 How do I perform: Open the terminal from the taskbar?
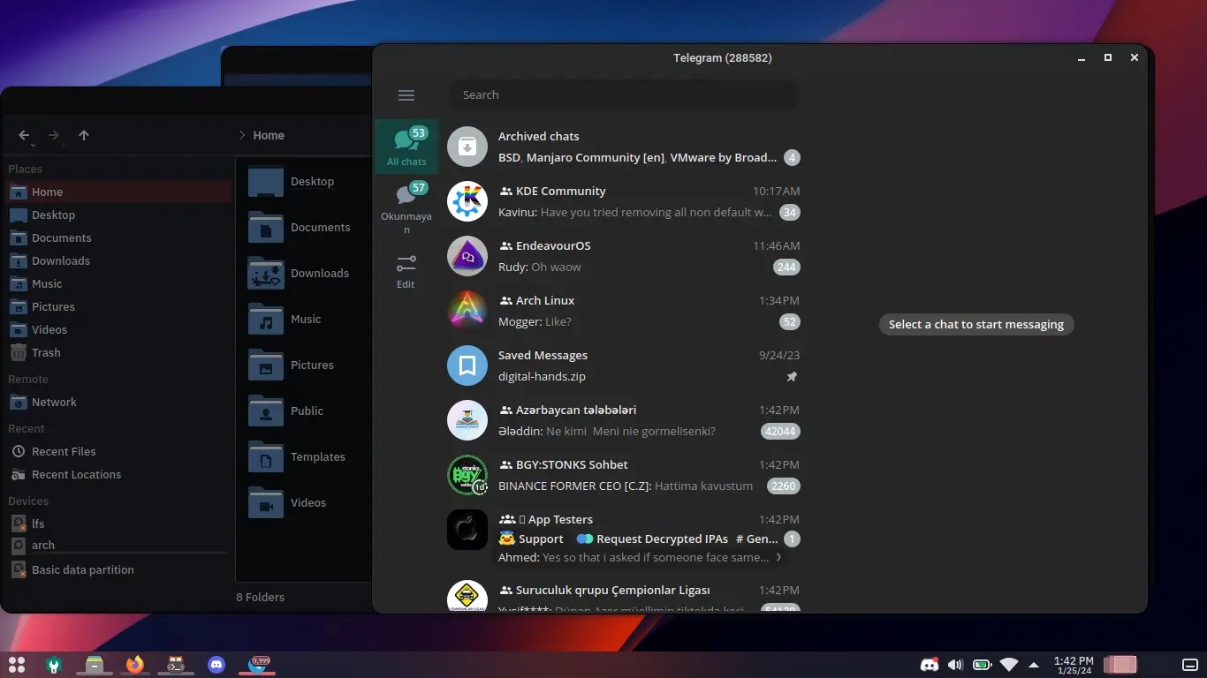(x=175, y=664)
